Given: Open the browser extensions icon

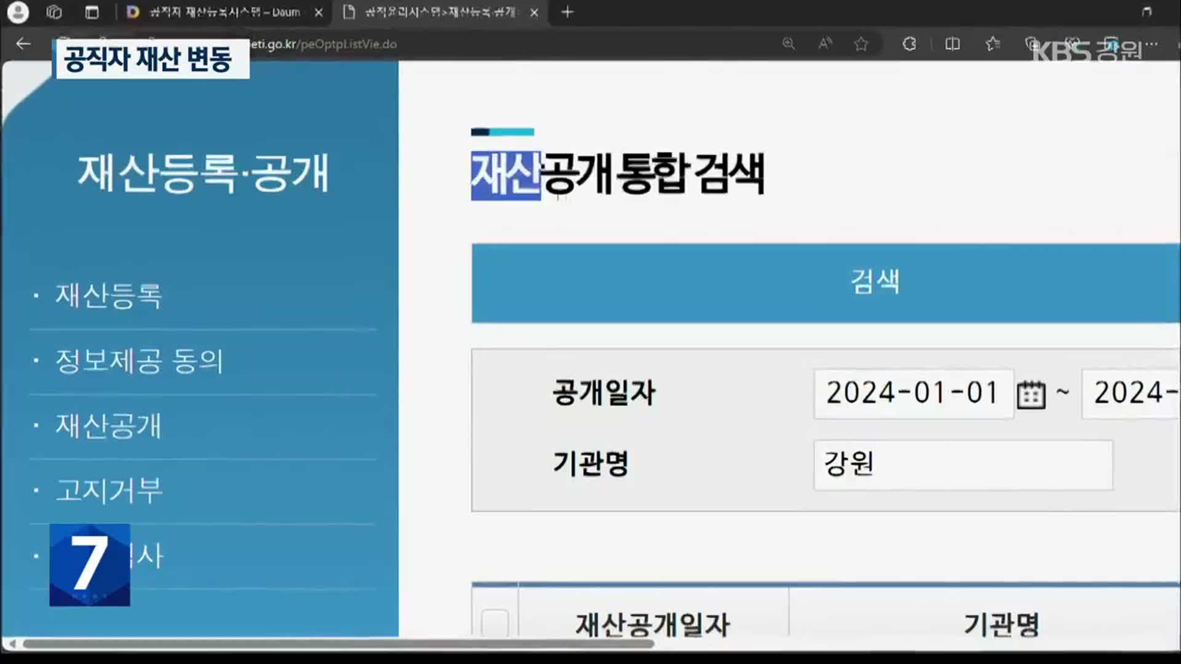Looking at the screenshot, I should [909, 44].
